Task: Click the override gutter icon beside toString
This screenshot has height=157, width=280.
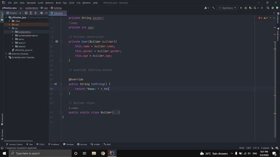Action: (56, 84)
